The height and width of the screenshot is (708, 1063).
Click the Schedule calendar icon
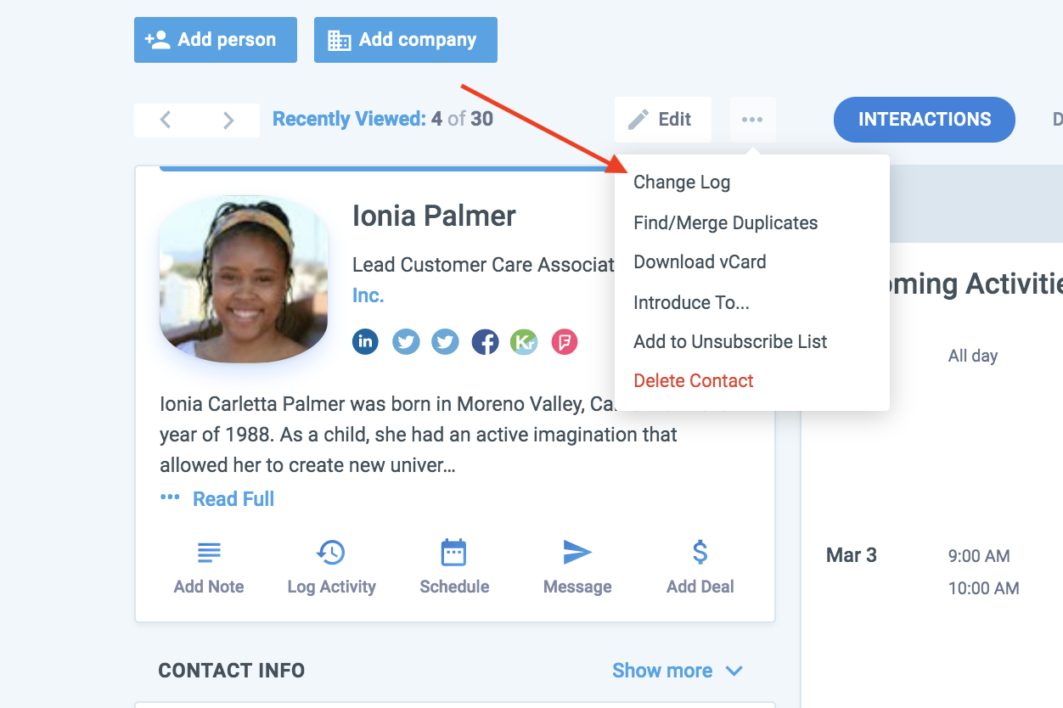[454, 553]
